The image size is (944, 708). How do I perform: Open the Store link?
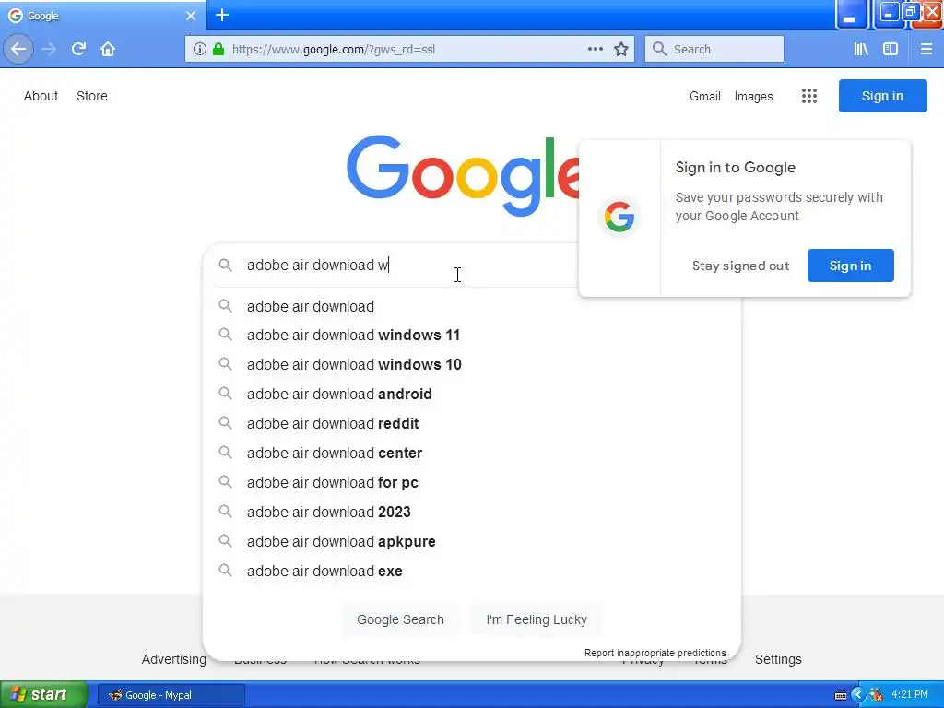[x=92, y=96]
